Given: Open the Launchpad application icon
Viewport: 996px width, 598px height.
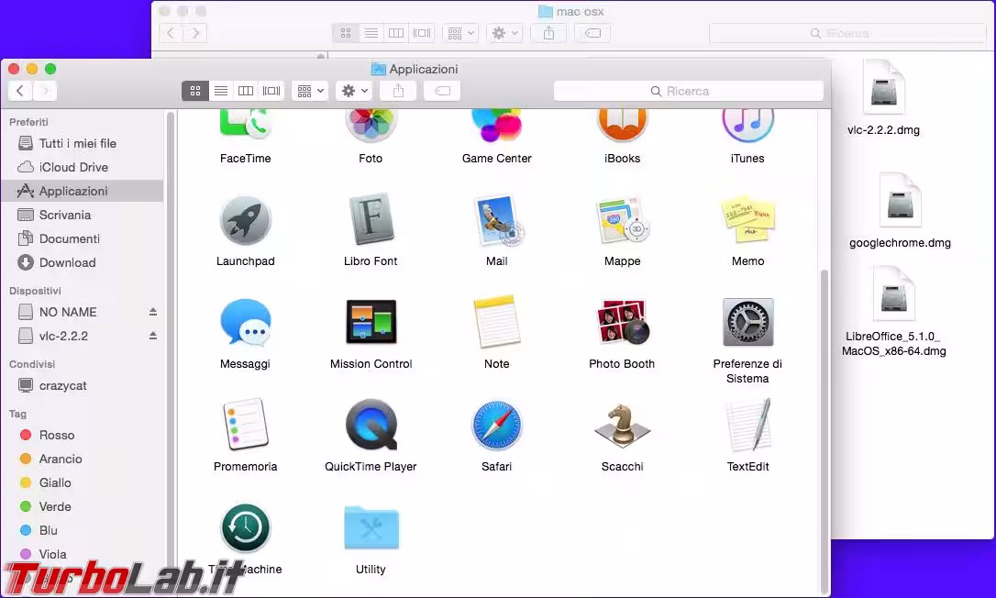Looking at the screenshot, I should pos(245,222).
